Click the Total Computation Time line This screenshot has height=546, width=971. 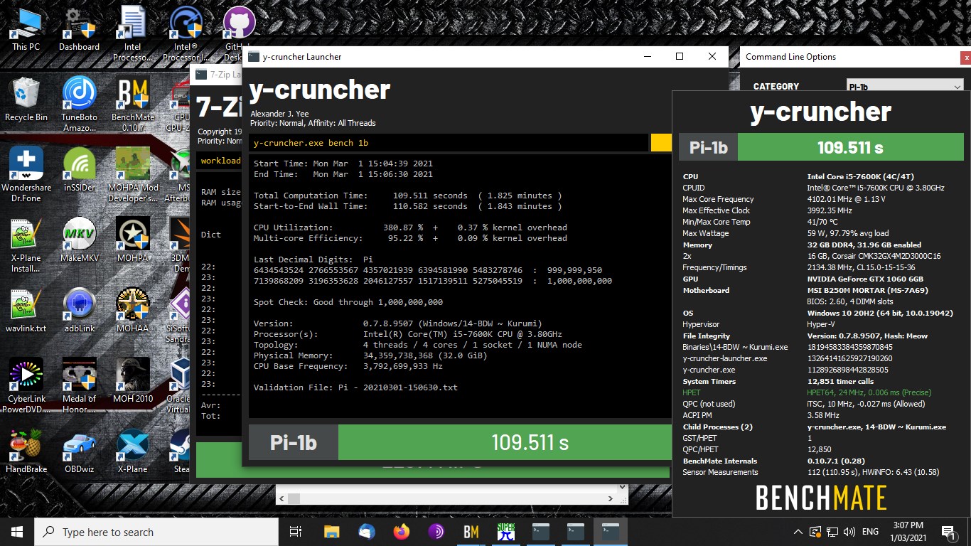pyautogui.click(x=407, y=196)
